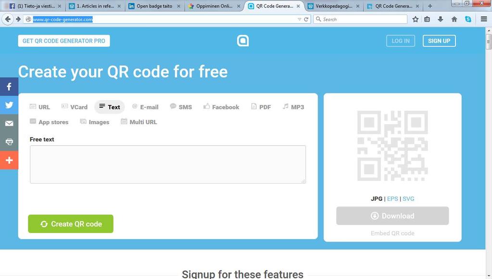Viewport: 492px width, 279px height.
Task: Click the Embed QR code link
Action: click(392, 233)
